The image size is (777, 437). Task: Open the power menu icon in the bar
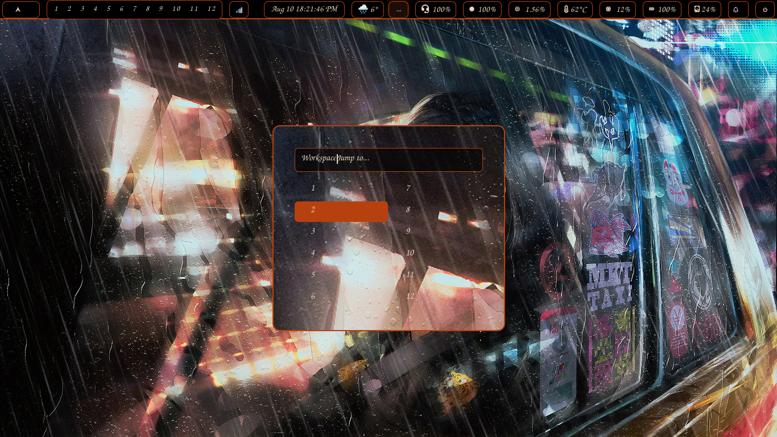tap(765, 10)
